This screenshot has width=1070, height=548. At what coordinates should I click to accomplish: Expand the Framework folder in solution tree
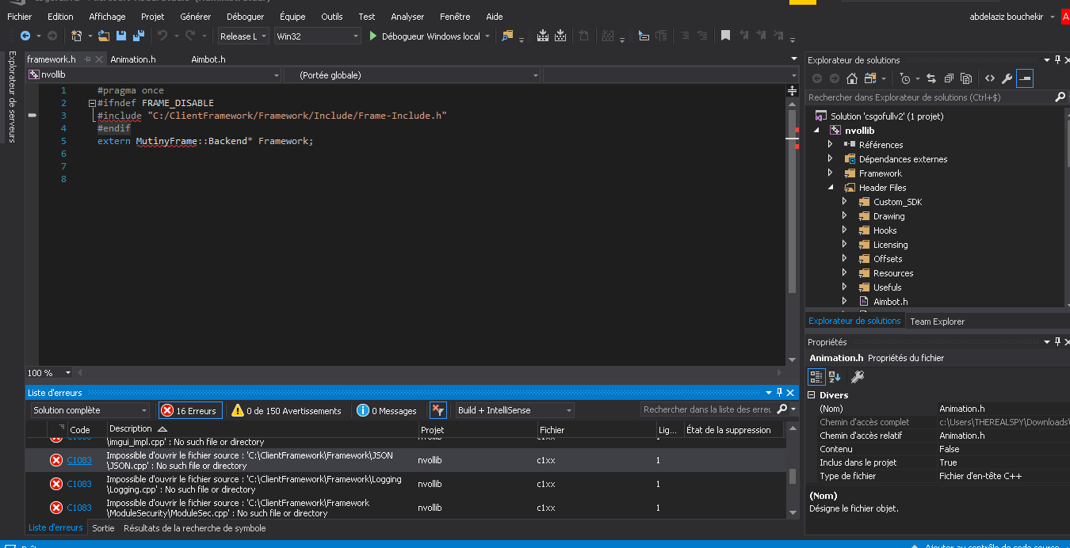[831, 173]
